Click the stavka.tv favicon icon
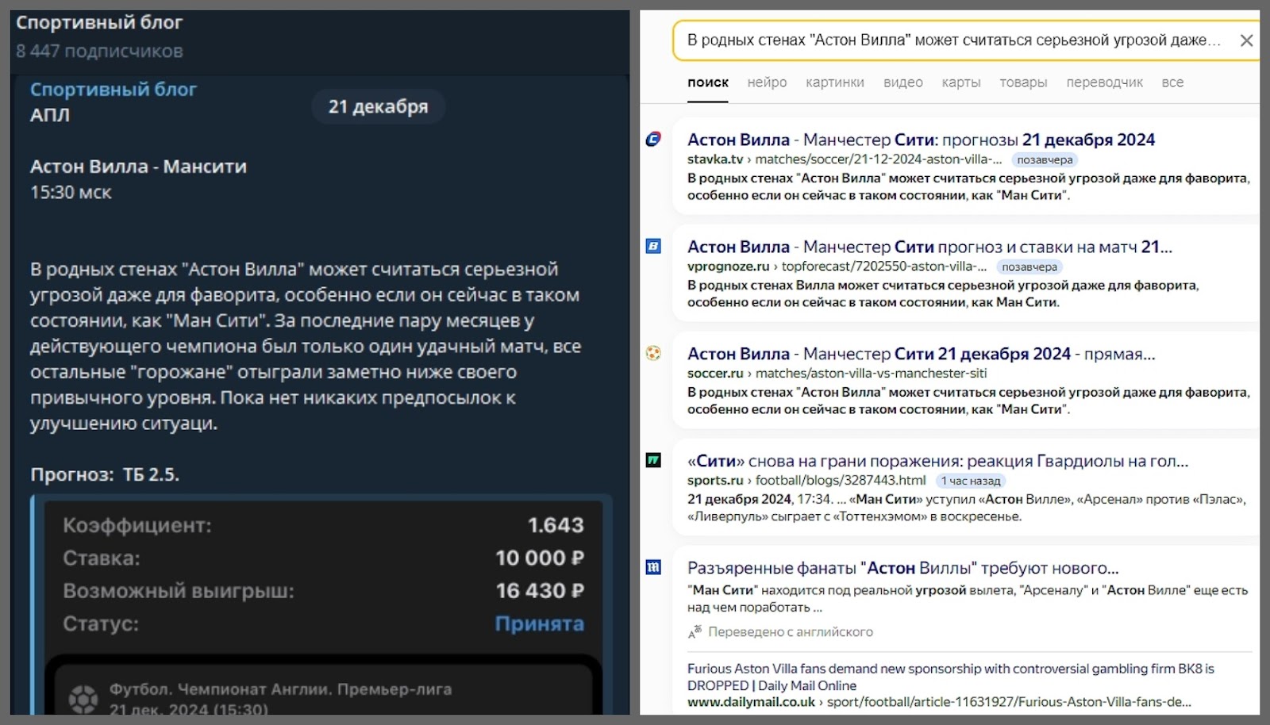Viewport: 1270px width, 725px height. coord(653,140)
